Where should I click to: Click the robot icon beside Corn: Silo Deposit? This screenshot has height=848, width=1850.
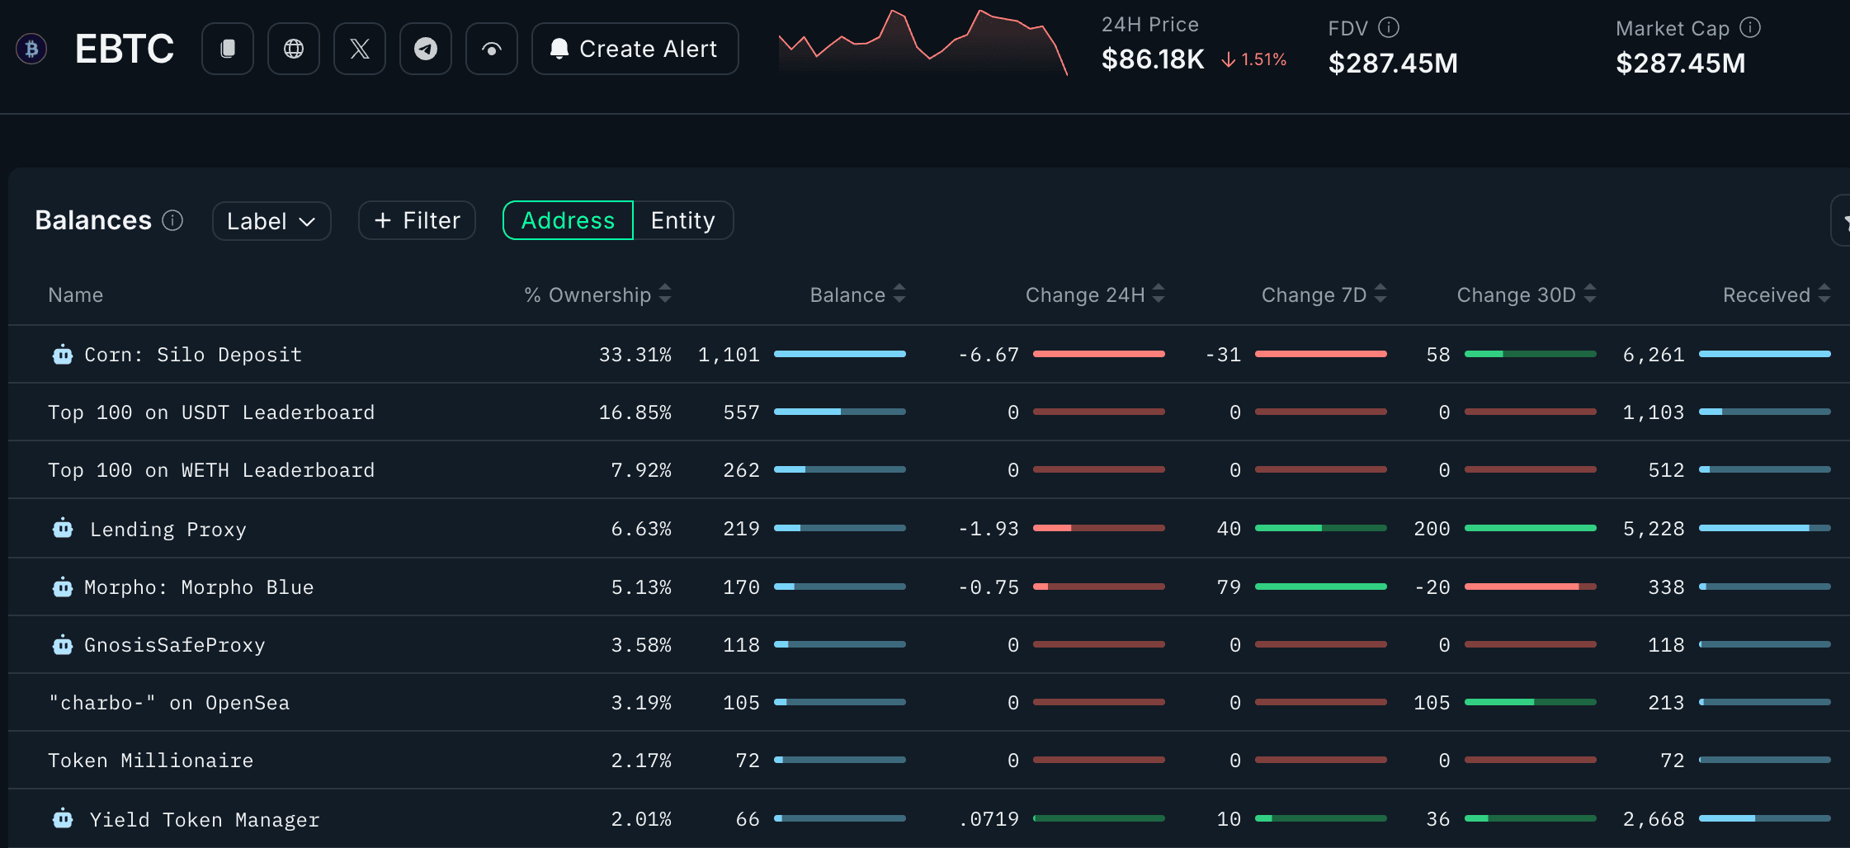62,354
